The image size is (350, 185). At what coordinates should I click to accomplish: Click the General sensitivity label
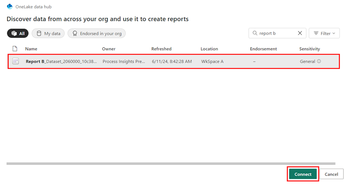click(308, 62)
